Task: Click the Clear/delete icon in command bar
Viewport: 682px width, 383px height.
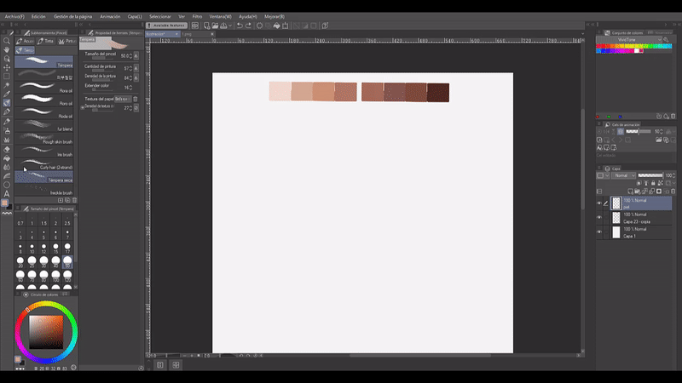Action: tap(260, 26)
